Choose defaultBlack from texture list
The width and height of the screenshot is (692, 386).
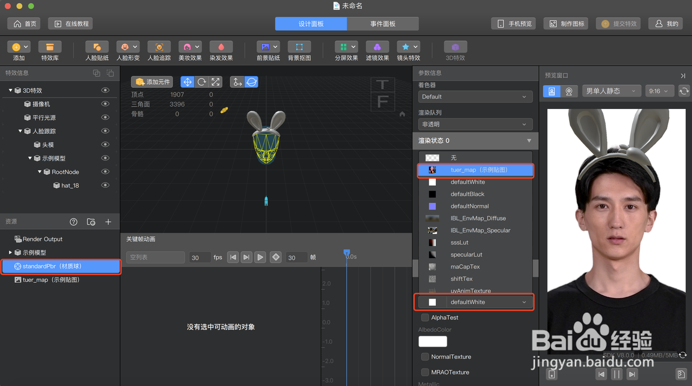pyautogui.click(x=475, y=194)
